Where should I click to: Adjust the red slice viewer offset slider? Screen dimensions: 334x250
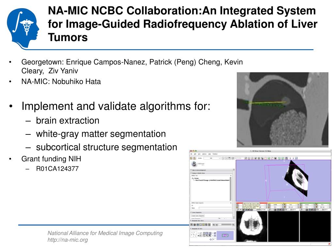click(x=257, y=210)
